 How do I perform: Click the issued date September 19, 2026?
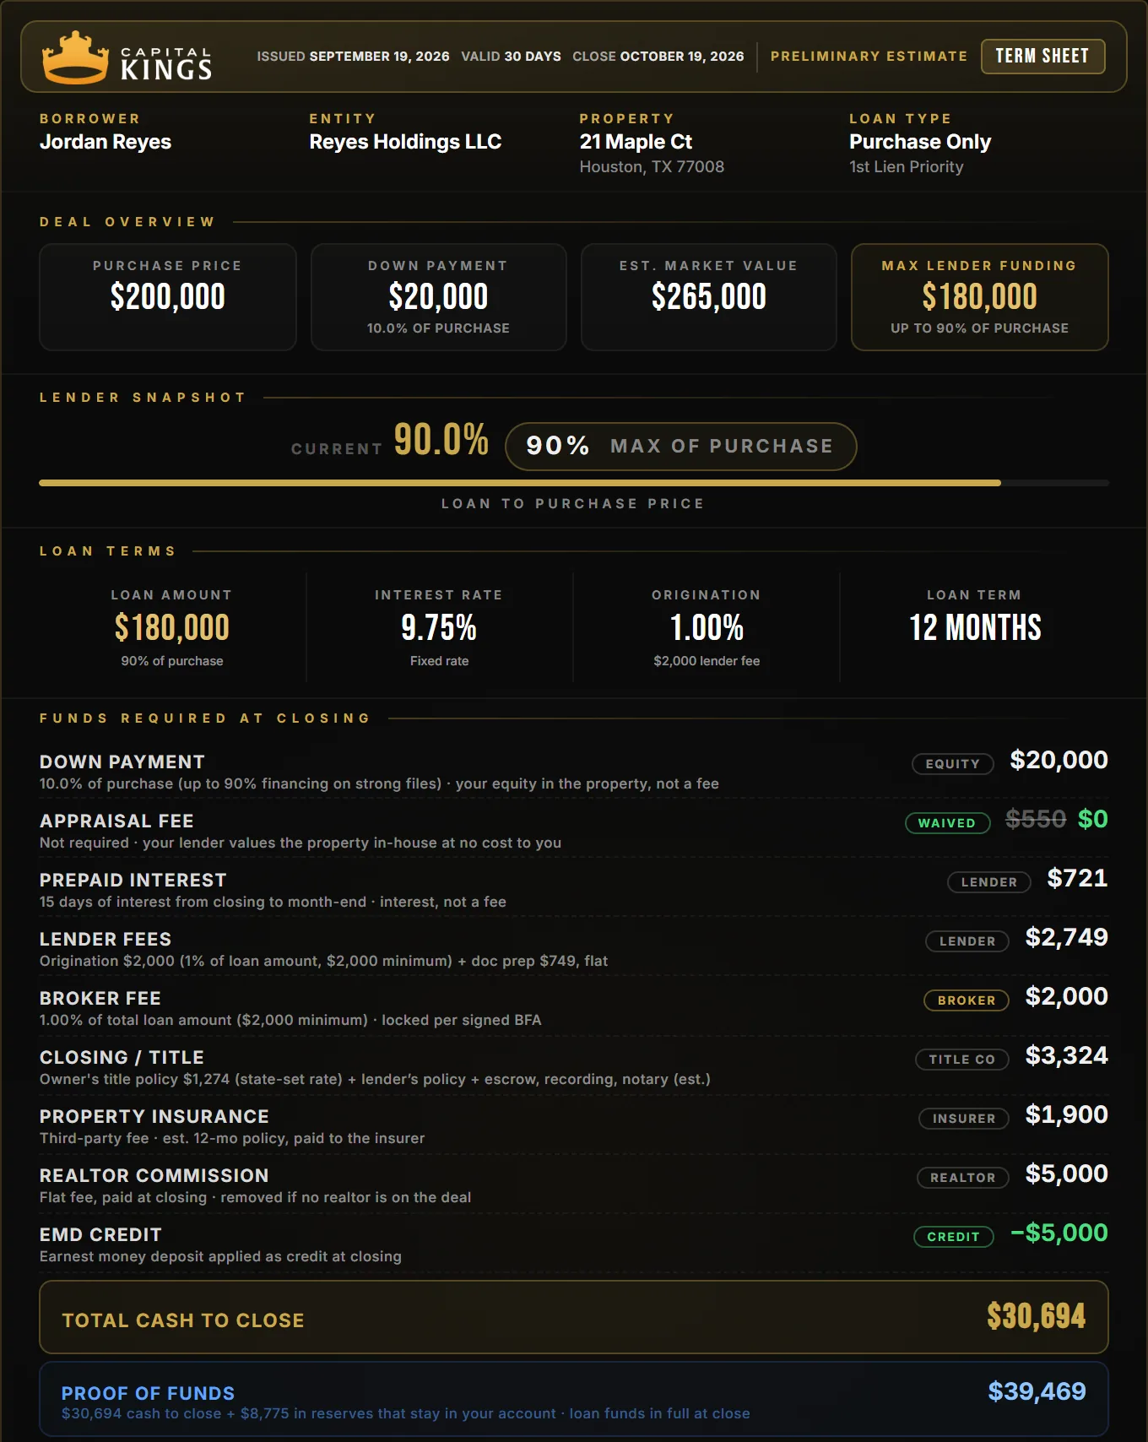(x=379, y=57)
